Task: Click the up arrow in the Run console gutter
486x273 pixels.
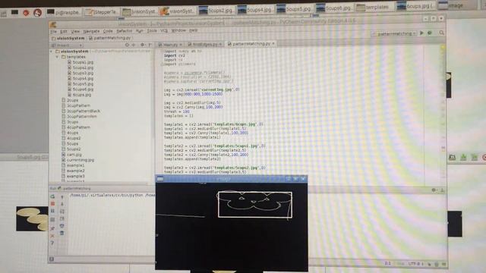Action: point(62,197)
